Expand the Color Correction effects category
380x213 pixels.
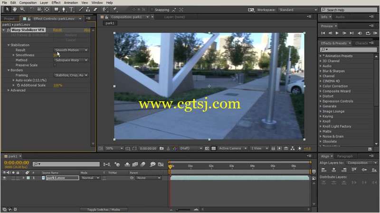click(x=321, y=86)
